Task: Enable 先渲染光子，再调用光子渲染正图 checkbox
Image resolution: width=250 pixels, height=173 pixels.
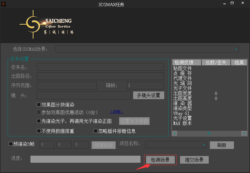Action: 39,121
